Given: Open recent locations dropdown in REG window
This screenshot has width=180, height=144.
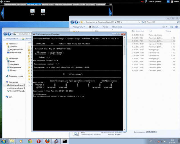Looking at the screenshot, I should click(79, 22).
